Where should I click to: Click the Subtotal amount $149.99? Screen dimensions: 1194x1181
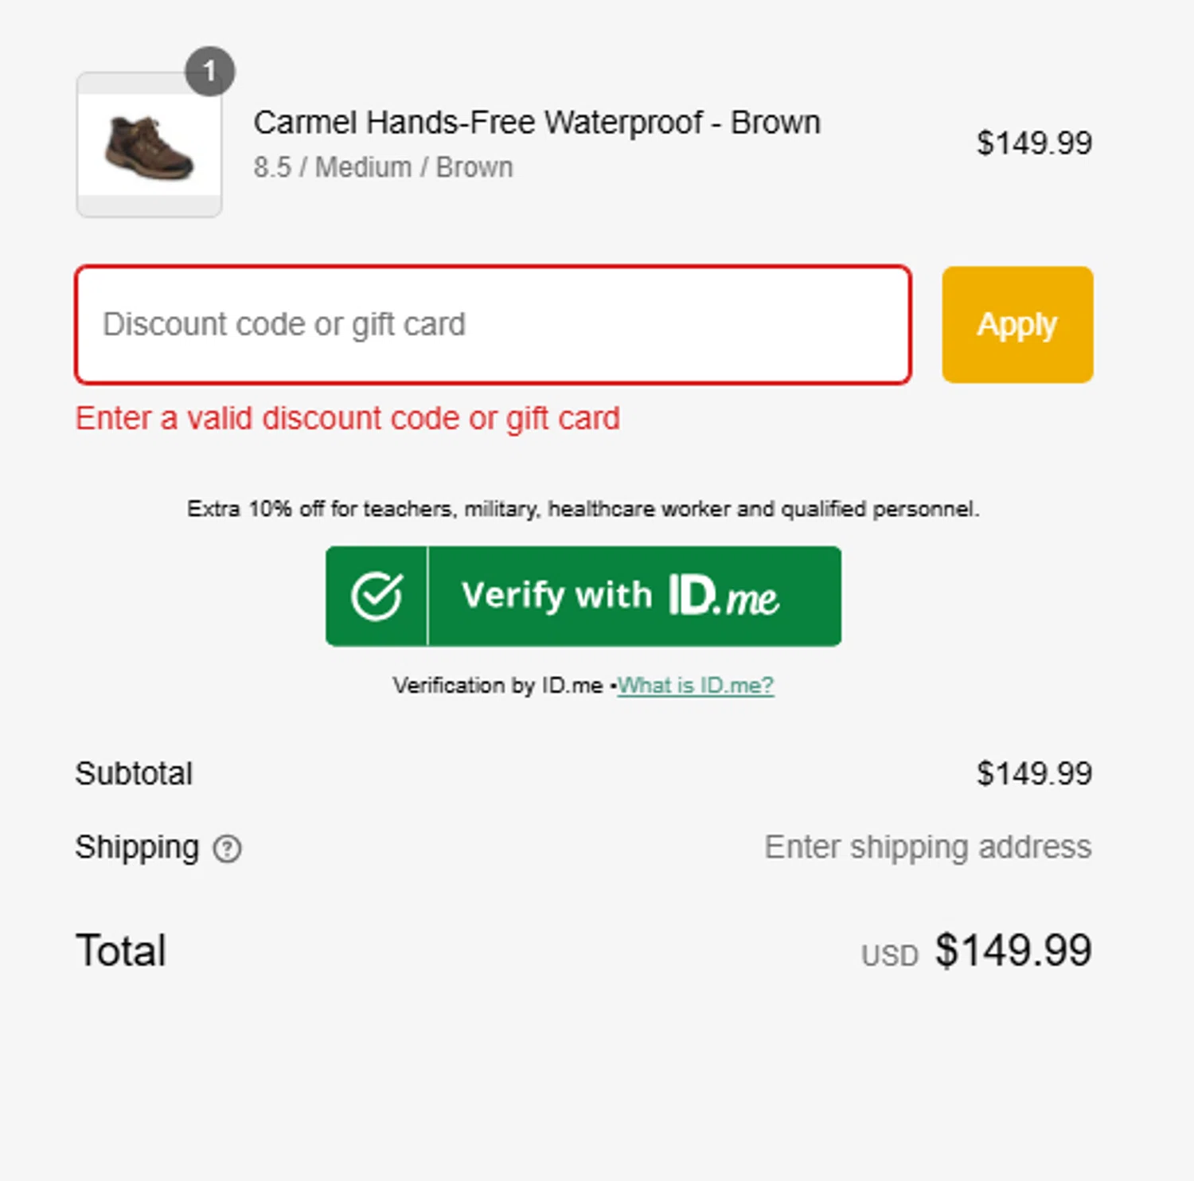click(x=1034, y=773)
